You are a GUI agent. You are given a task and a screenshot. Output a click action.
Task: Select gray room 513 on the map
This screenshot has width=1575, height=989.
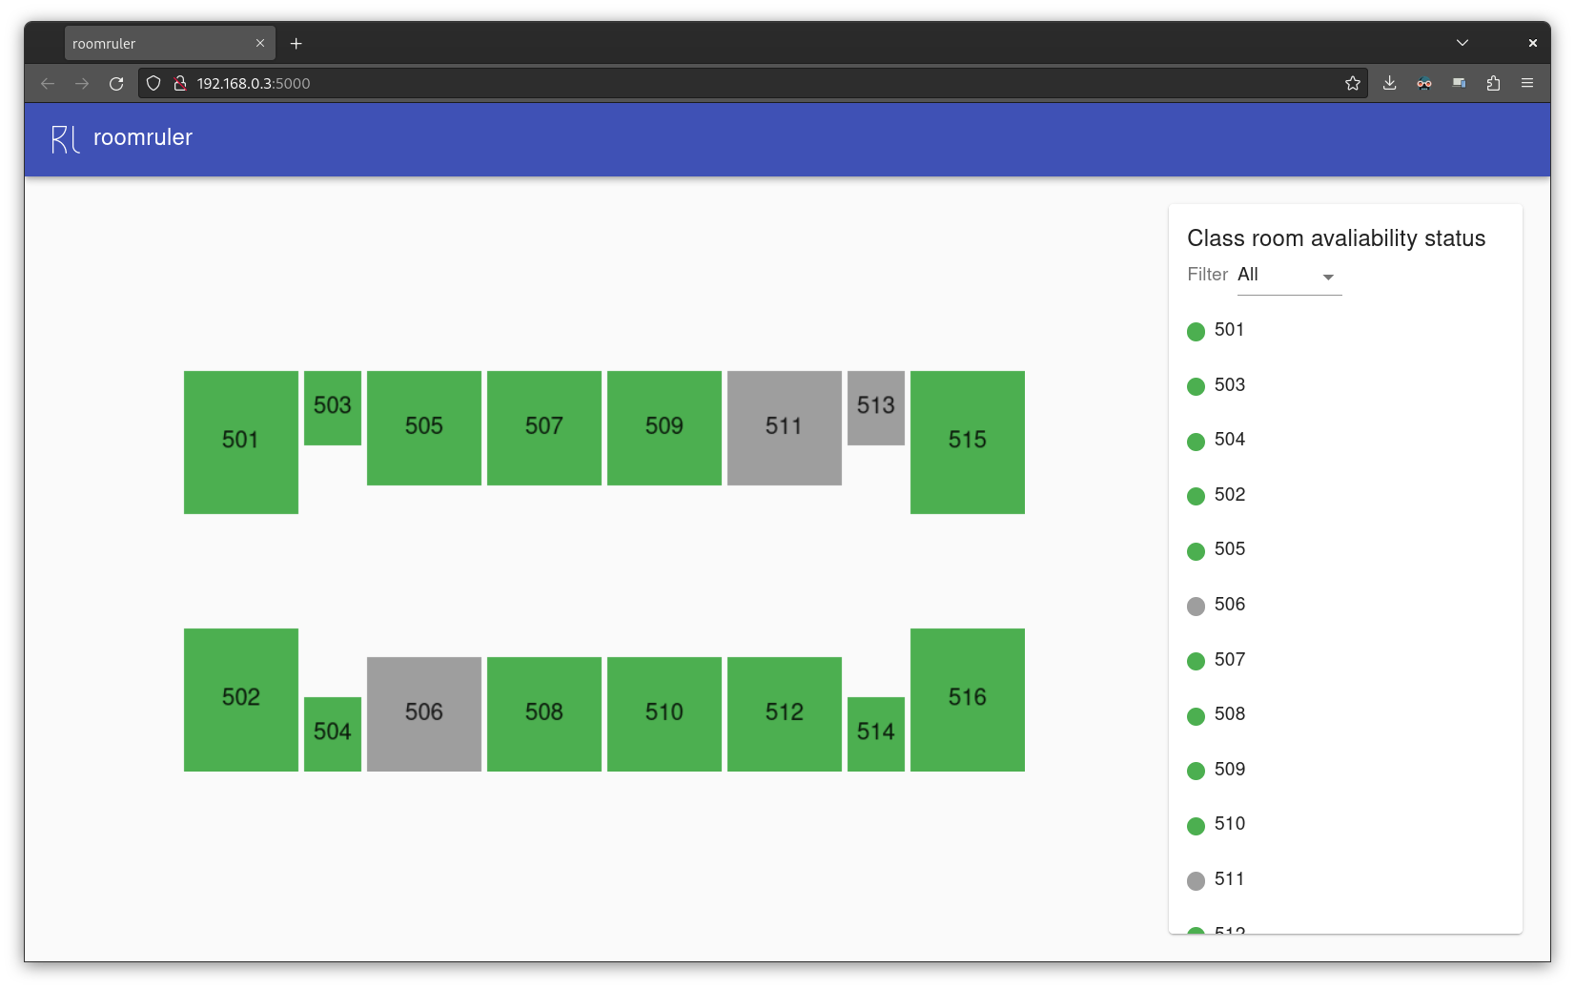pos(876,408)
